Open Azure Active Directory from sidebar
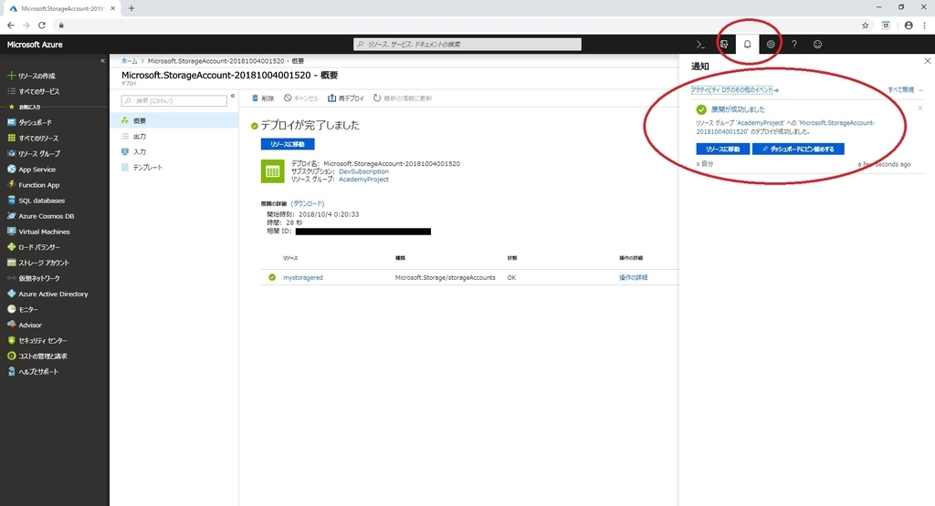This screenshot has width=935, height=506. coord(47,294)
